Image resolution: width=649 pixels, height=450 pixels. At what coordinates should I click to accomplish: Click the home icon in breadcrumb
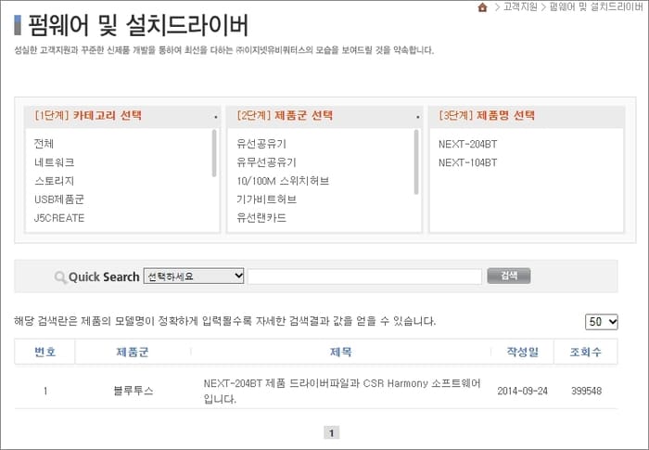(482, 7)
